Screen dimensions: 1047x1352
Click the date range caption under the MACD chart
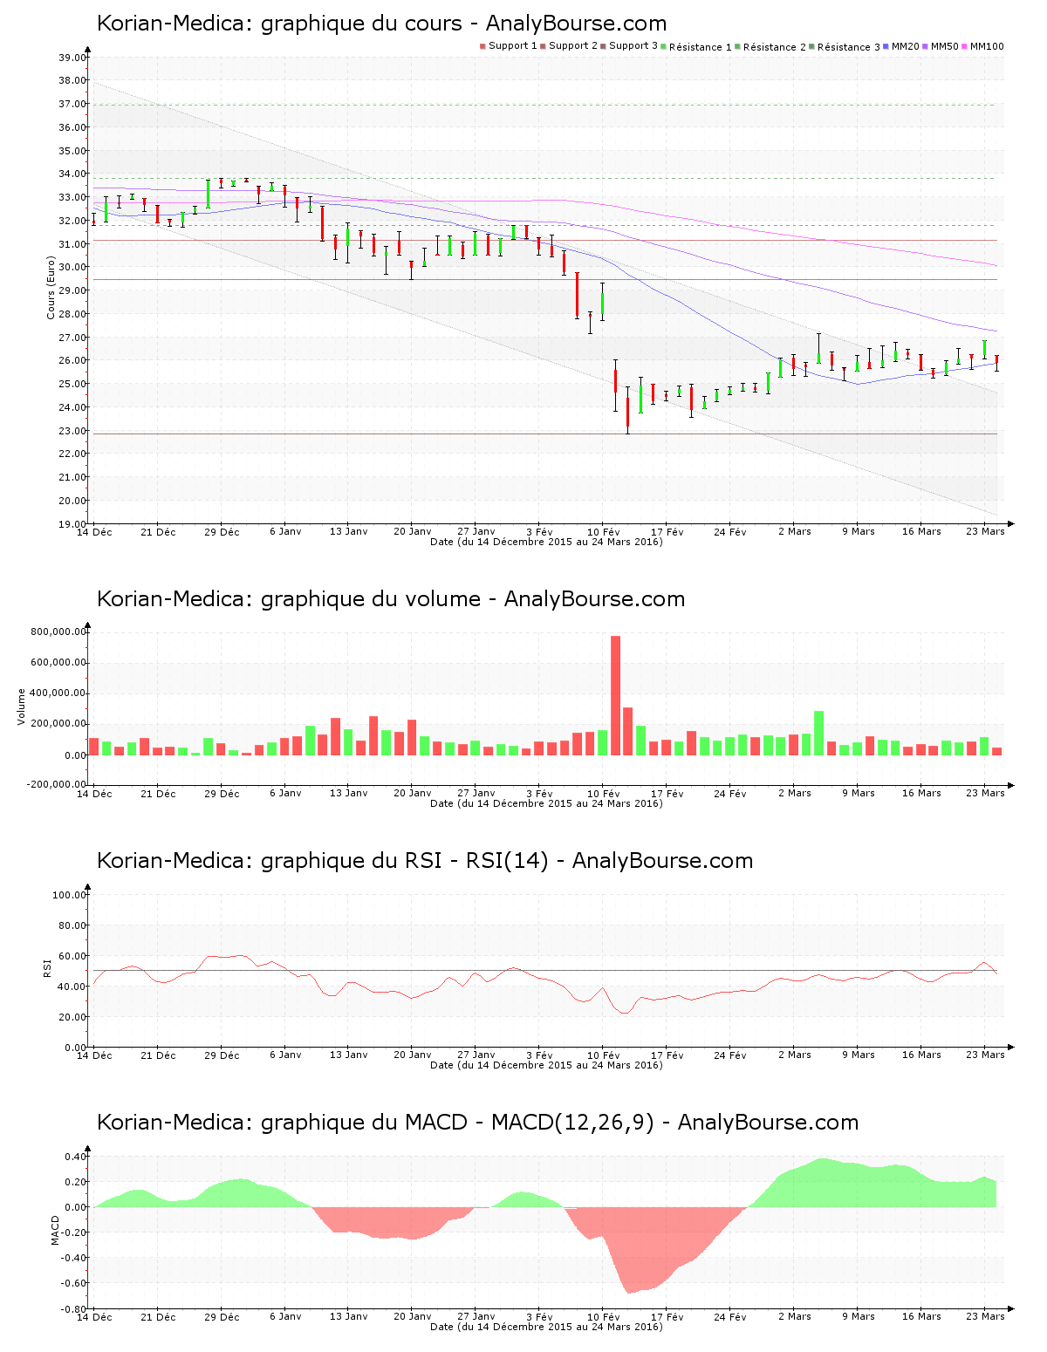click(x=546, y=1327)
